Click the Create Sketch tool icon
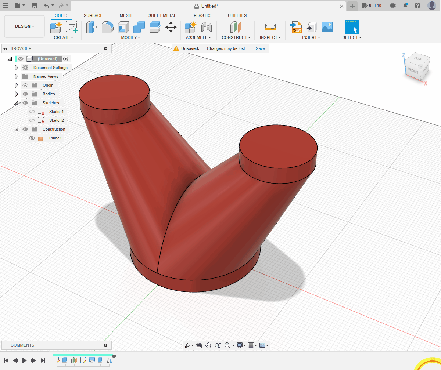This screenshot has width=441, height=370. [x=72, y=27]
